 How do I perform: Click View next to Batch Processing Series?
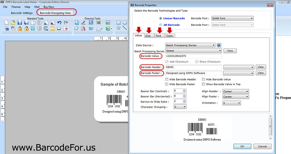[230, 51]
